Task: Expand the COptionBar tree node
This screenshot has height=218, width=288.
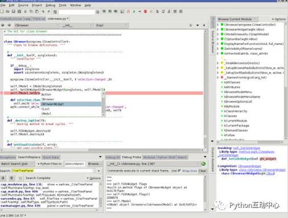Action: [218, 39]
